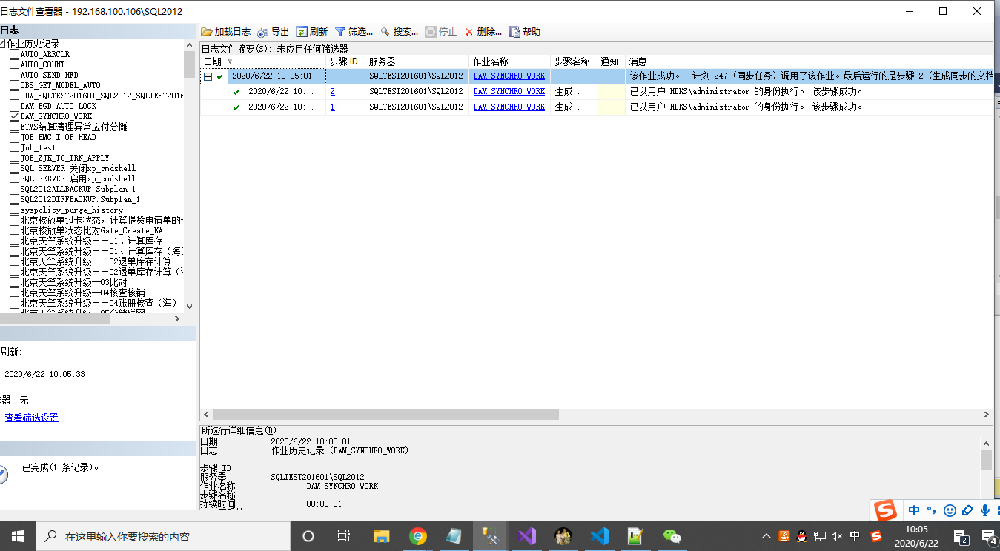Check the AUTO_ARRCLR job checkbox
The height and width of the screenshot is (551, 1000).
tap(14, 55)
